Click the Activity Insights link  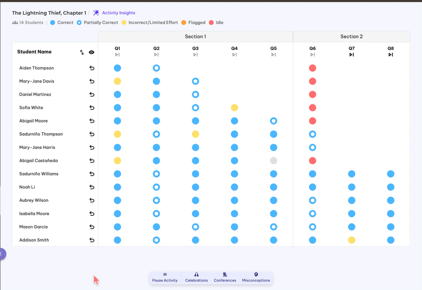pyautogui.click(x=118, y=13)
